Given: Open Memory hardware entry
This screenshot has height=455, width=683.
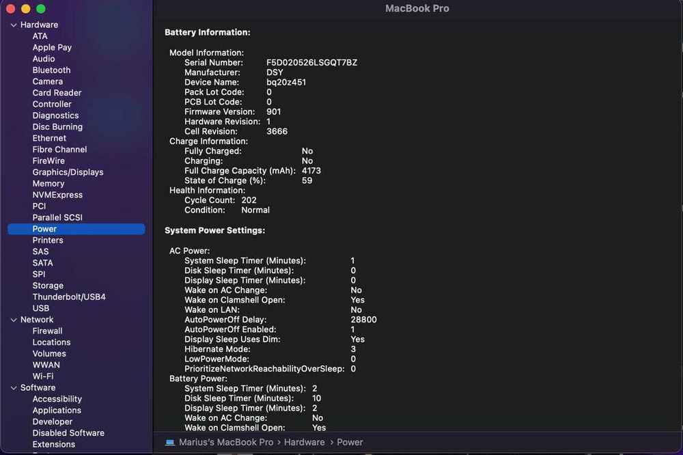Looking at the screenshot, I should tap(48, 184).
